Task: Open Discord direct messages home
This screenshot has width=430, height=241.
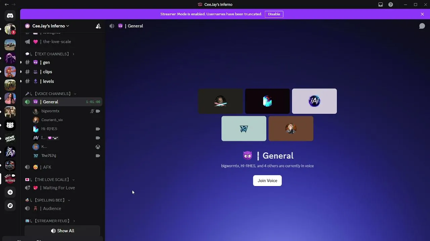Action: [x=10, y=16]
